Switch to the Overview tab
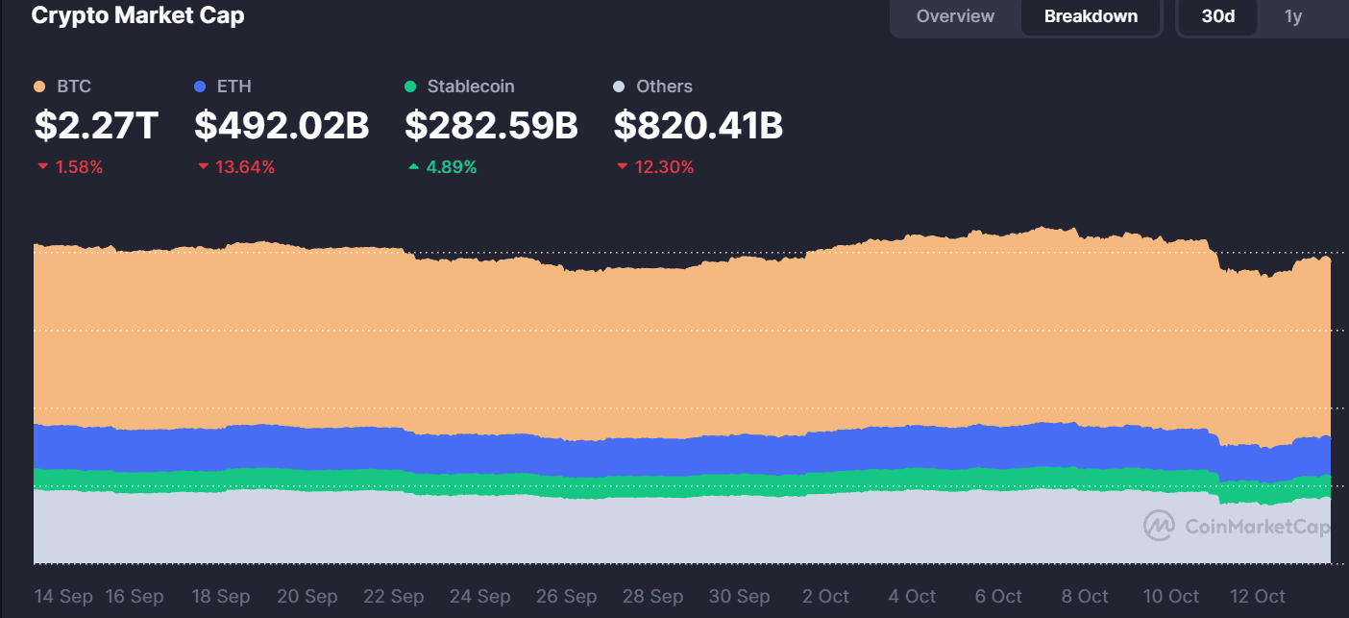Viewport: 1349px width, 618px height. pyautogui.click(x=954, y=16)
